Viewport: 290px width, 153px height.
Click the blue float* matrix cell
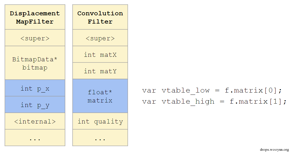pyautogui.click(x=100, y=96)
